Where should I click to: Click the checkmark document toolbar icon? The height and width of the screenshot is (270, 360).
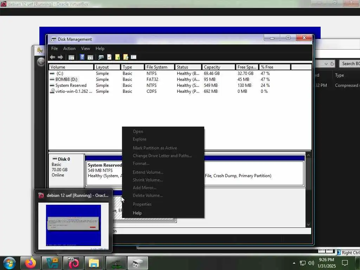[109, 57]
